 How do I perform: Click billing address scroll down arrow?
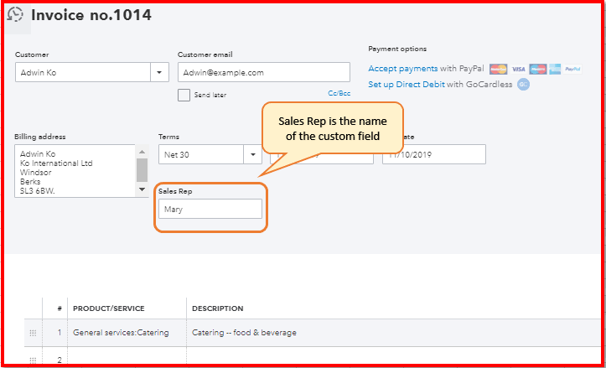click(x=142, y=189)
